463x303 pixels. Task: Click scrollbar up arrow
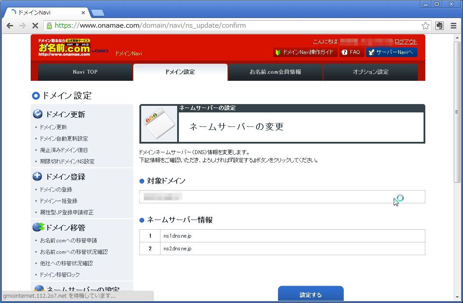pyautogui.click(x=457, y=37)
